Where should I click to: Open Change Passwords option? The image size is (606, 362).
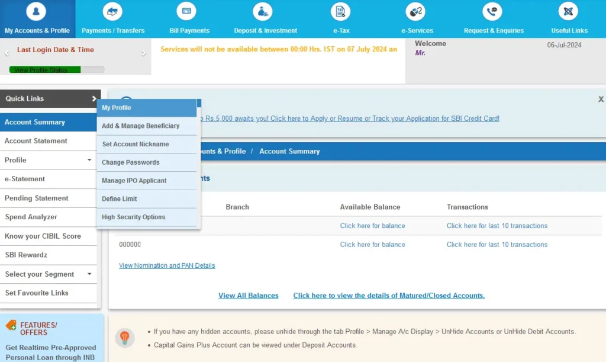147,162
